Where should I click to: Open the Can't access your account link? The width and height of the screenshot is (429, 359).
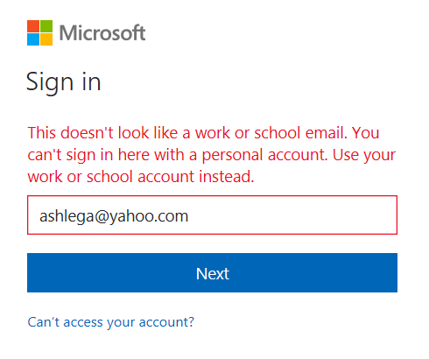click(x=111, y=322)
